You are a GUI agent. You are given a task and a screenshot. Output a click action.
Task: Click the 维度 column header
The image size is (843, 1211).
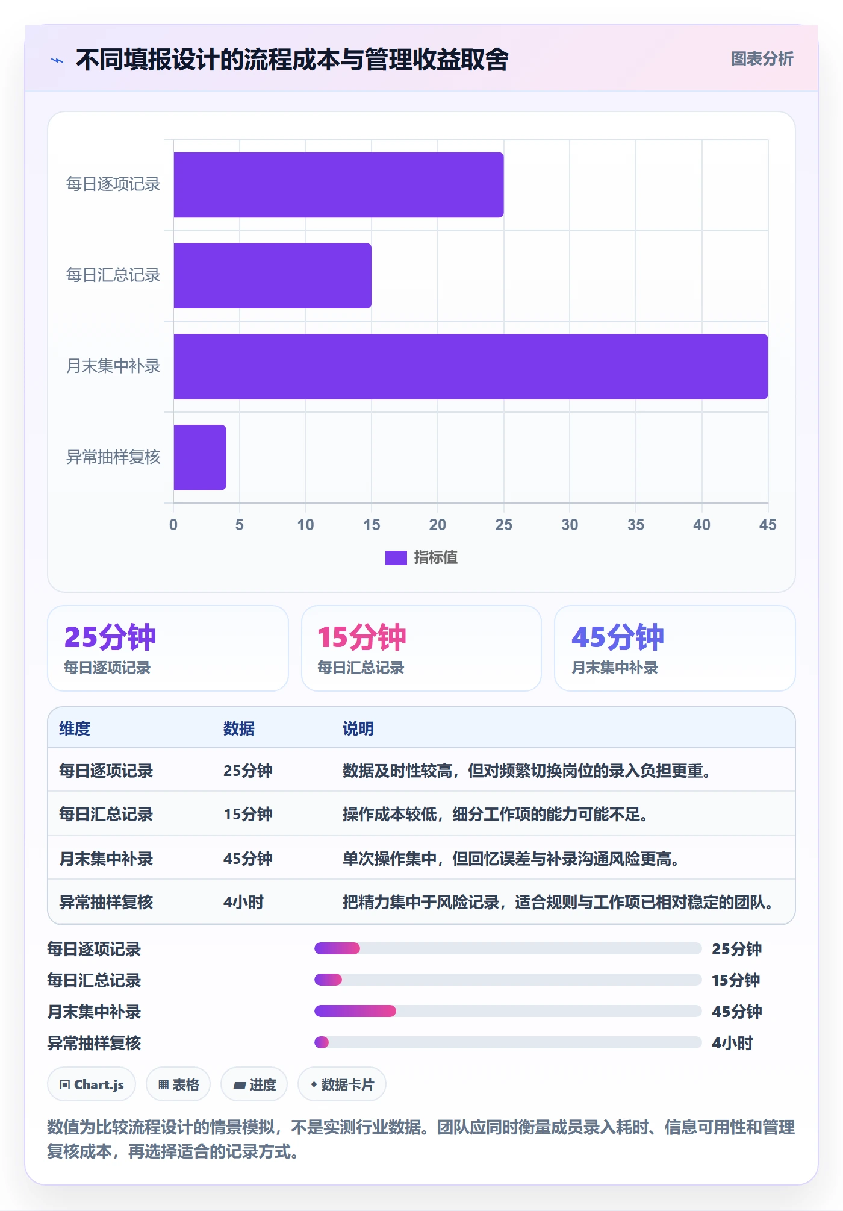pyautogui.click(x=75, y=728)
